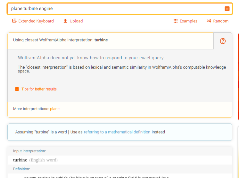This screenshot has width=239, height=178.
Task: Click the Extended Keyboard icon
Action: point(14,21)
